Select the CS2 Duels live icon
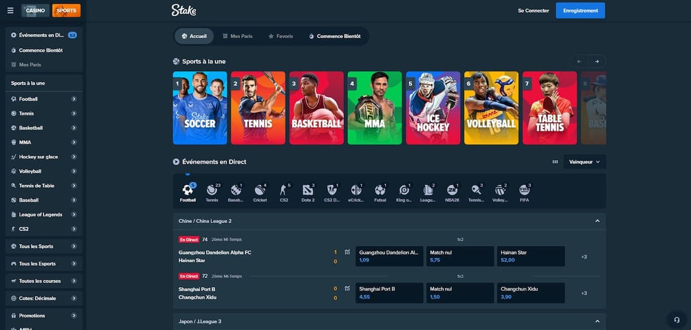 tap(332, 192)
